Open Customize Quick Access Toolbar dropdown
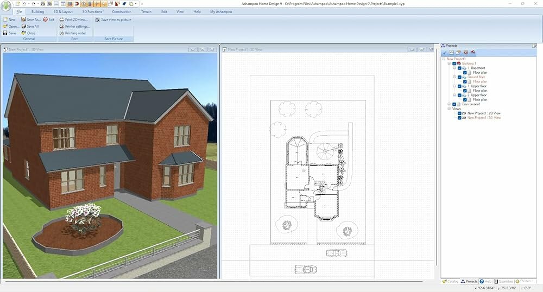 [x=142, y=4]
